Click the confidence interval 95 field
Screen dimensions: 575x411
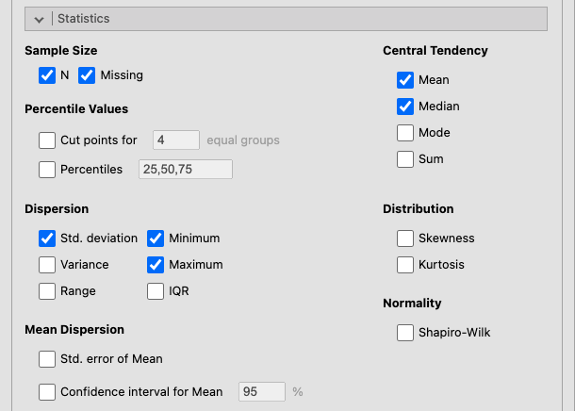261,391
